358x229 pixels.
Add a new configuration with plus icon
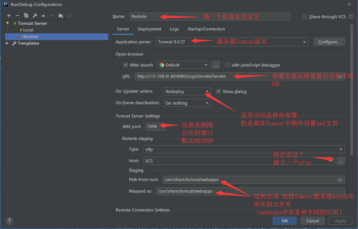(9, 16)
